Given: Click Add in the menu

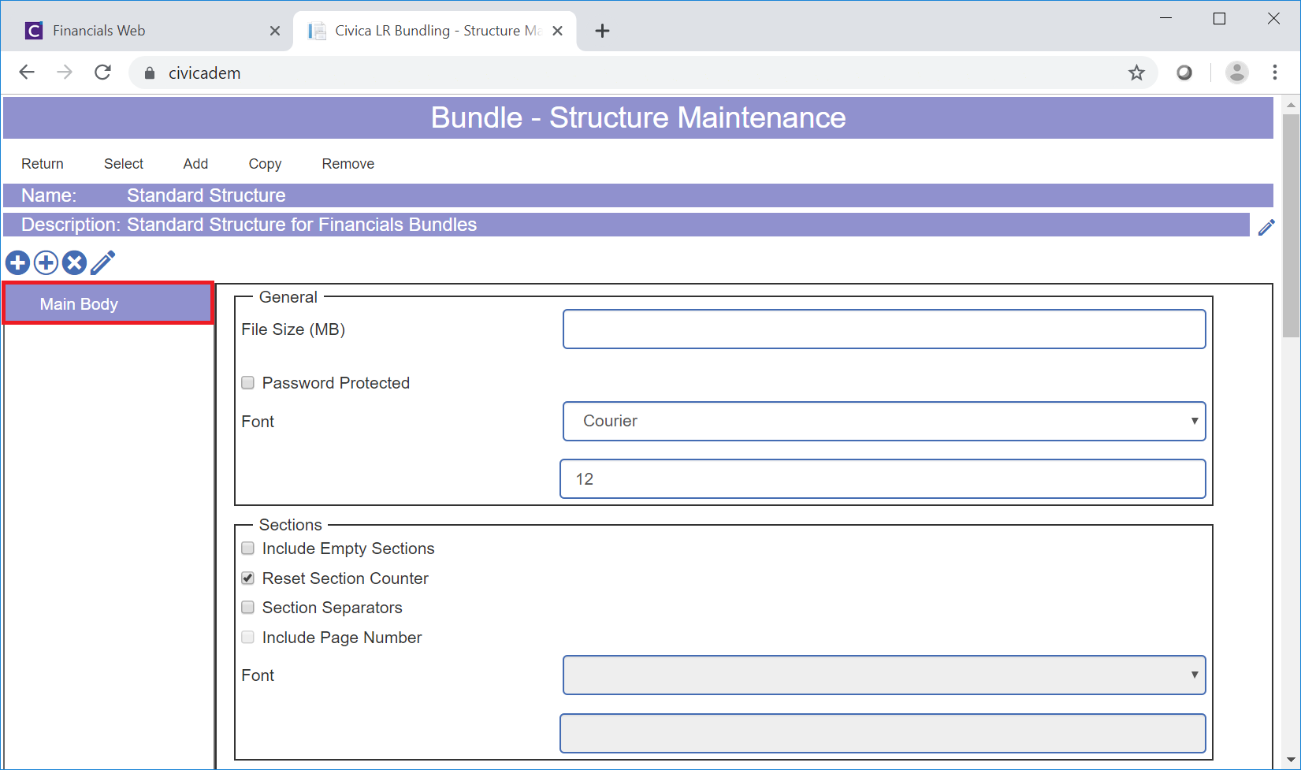Looking at the screenshot, I should coord(195,164).
